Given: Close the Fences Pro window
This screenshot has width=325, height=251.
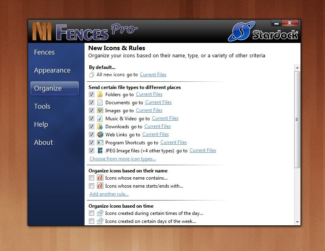Looking at the screenshot, I should (x=290, y=23).
